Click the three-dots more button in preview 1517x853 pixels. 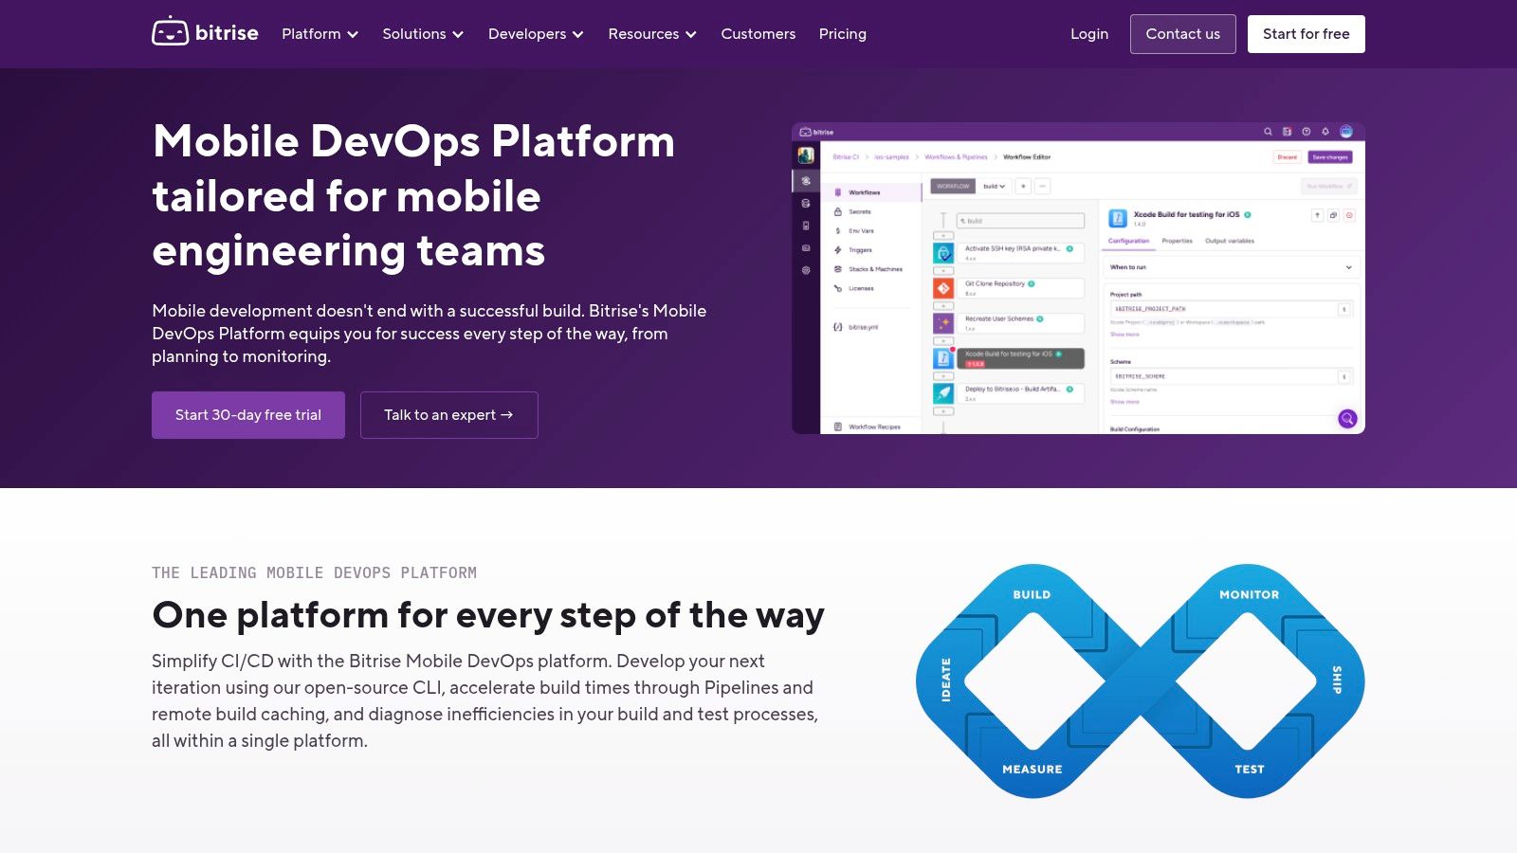1043,187
